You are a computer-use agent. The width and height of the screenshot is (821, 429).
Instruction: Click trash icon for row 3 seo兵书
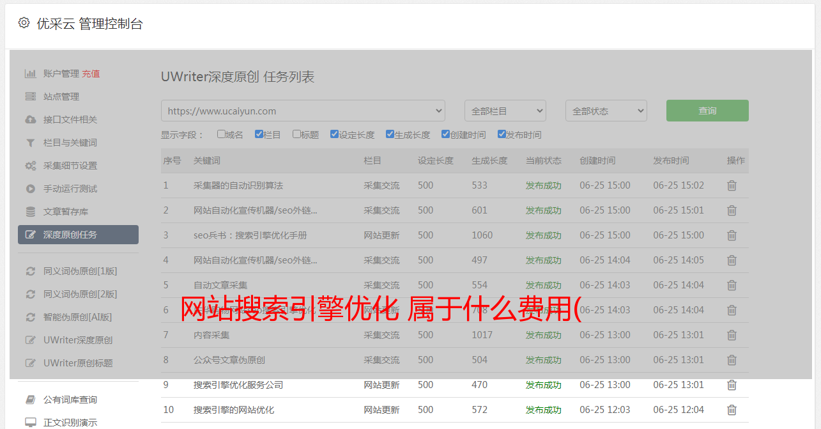click(x=732, y=235)
